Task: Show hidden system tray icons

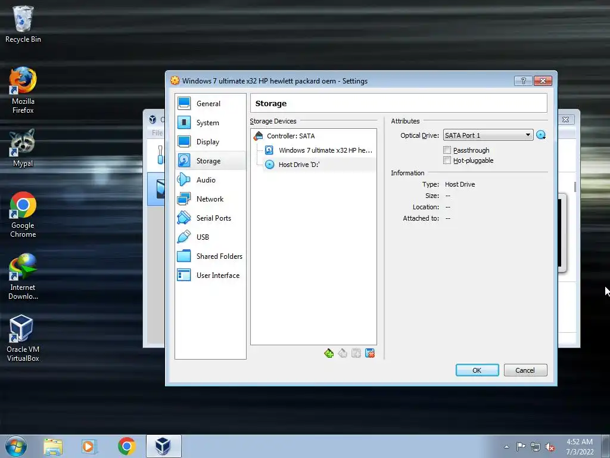Action: tap(506, 447)
